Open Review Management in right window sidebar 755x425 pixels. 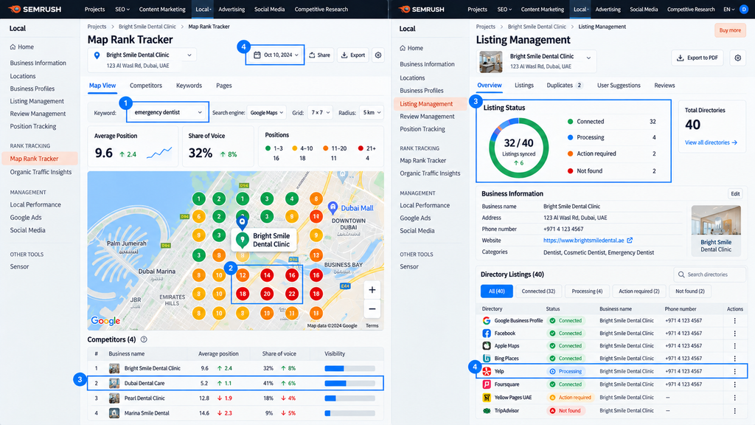(427, 116)
